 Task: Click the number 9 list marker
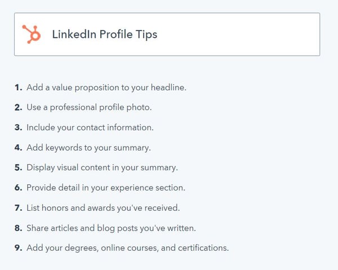(x=19, y=248)
